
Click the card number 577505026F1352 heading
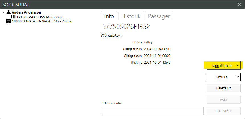tap(126, 27)
